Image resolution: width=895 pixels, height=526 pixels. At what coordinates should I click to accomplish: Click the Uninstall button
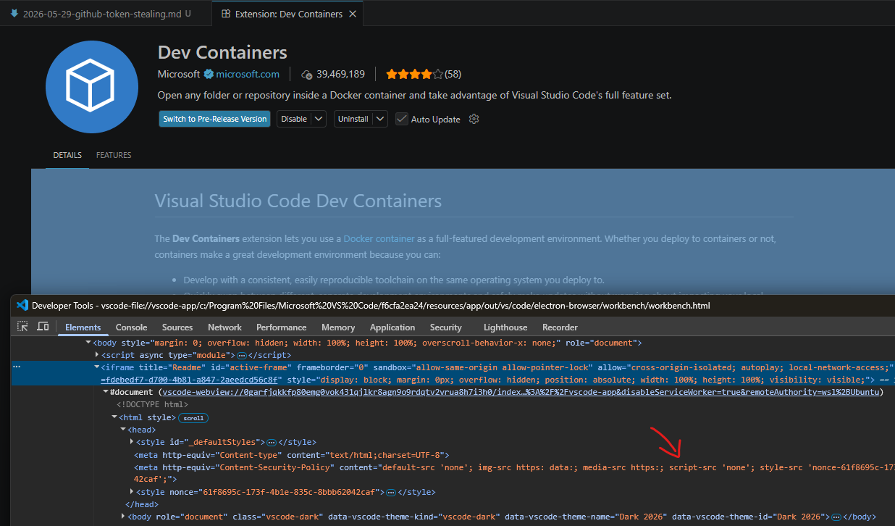353,119
